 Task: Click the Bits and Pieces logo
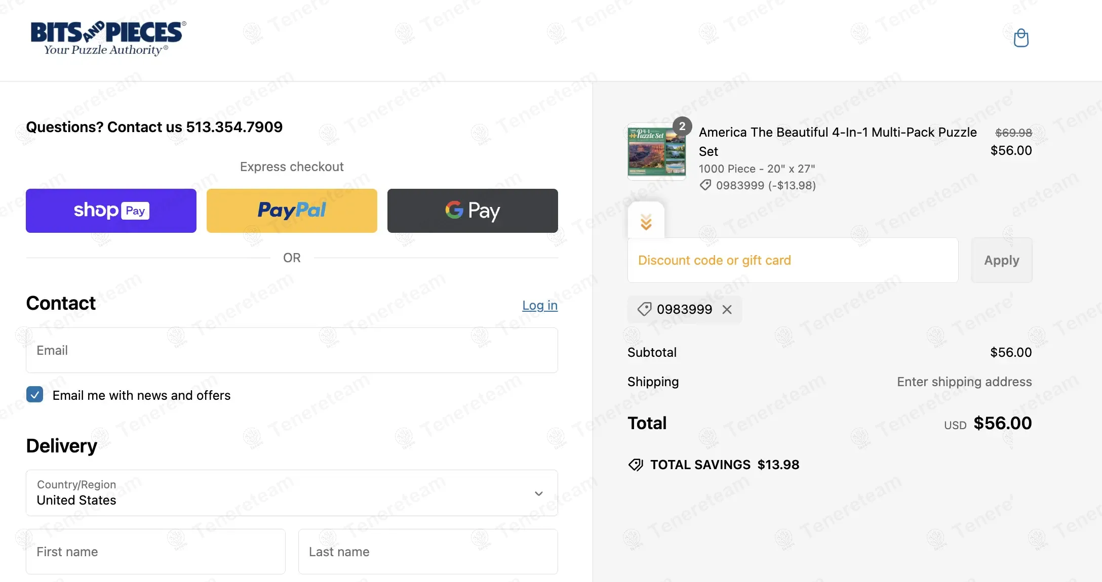coord(108,38)
